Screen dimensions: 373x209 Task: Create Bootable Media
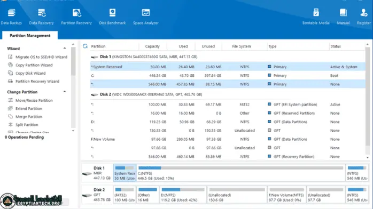[x=316, y=17]
